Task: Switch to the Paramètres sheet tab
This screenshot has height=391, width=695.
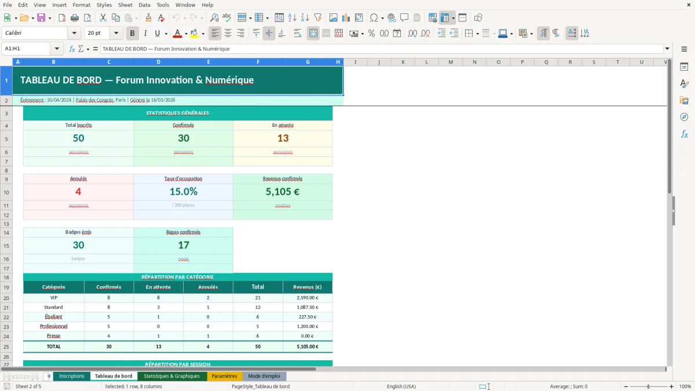Action: (225, 377)
